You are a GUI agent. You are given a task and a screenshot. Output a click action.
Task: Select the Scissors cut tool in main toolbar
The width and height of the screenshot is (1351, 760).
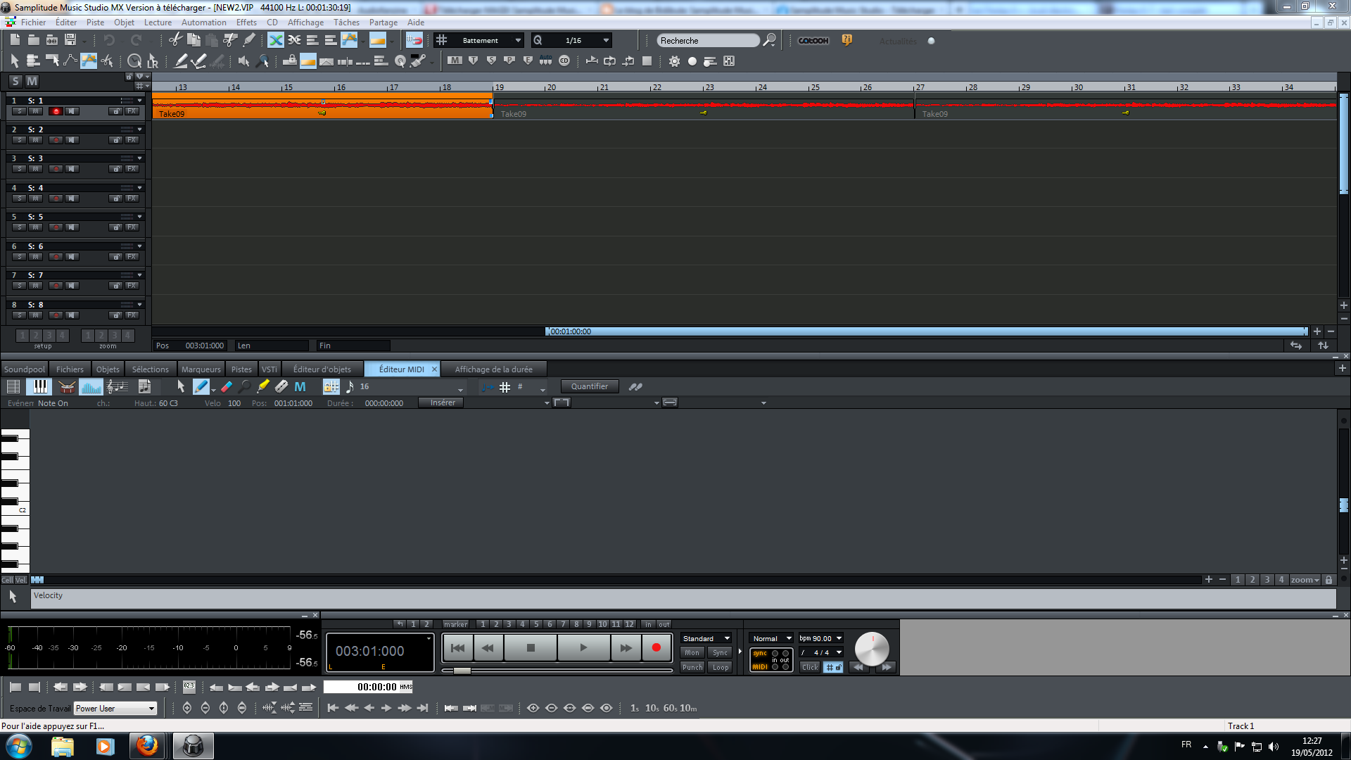click(x=175, y=40)
